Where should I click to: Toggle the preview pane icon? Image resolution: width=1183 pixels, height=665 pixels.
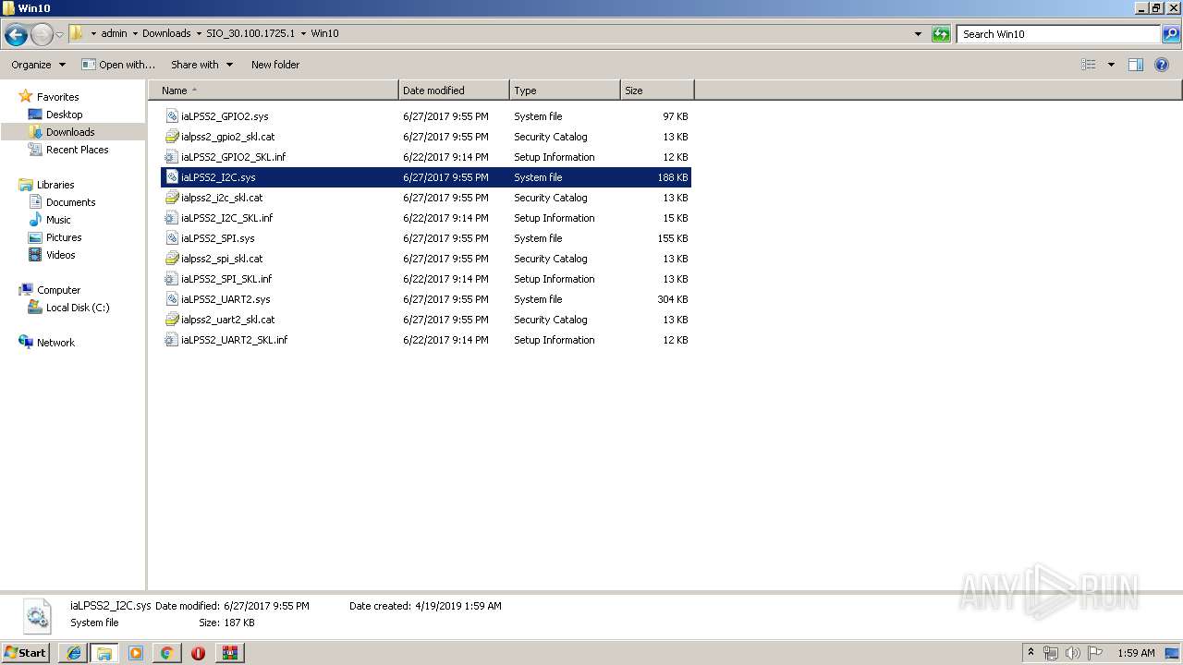(x=1136, y=65)
